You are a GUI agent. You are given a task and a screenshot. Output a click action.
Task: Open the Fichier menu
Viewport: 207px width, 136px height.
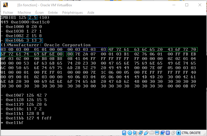(8, 13)
